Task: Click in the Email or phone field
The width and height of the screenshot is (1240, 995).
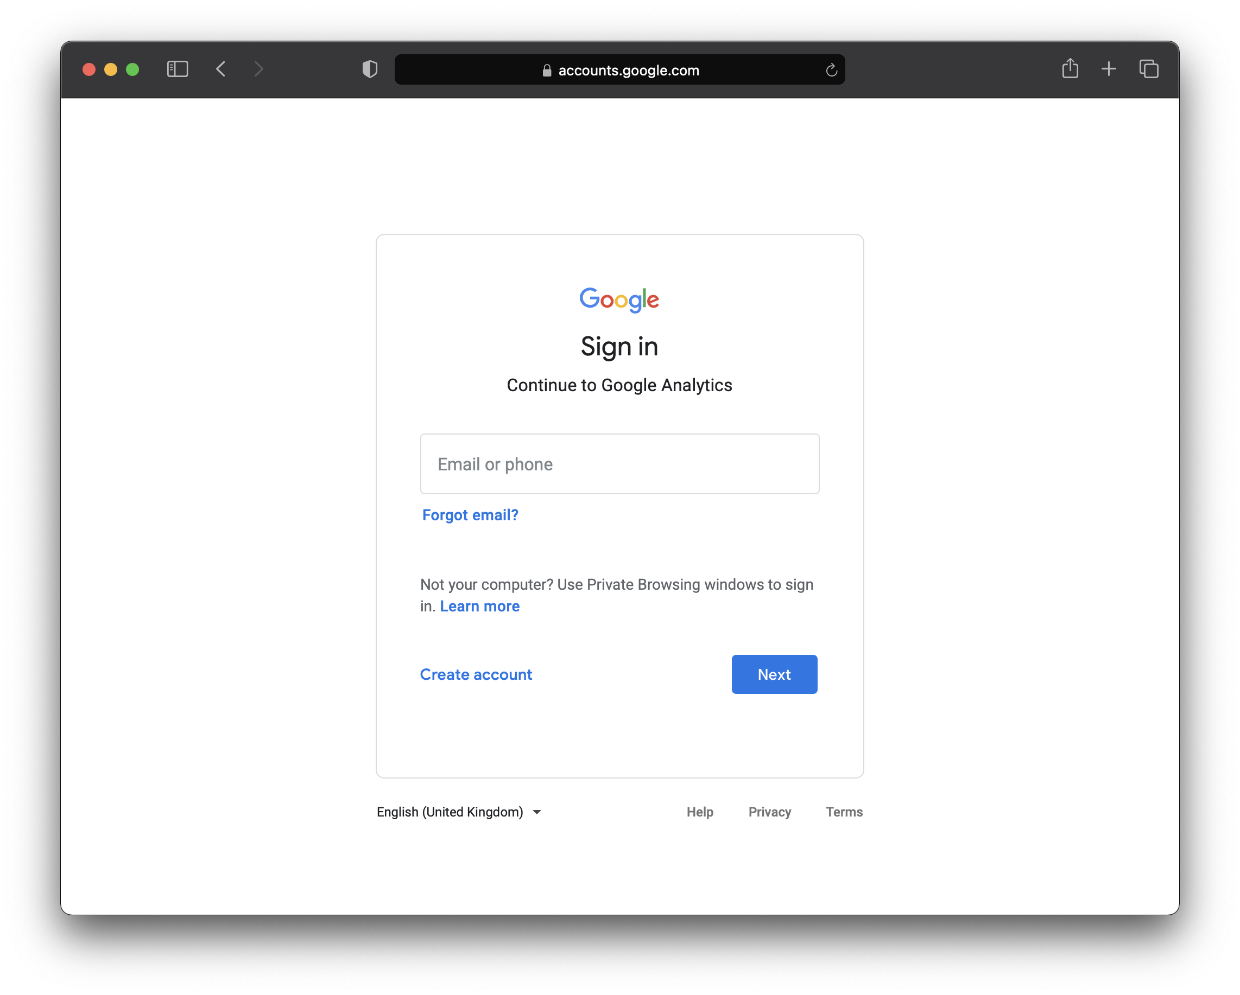Action: (x=619, y=464)
